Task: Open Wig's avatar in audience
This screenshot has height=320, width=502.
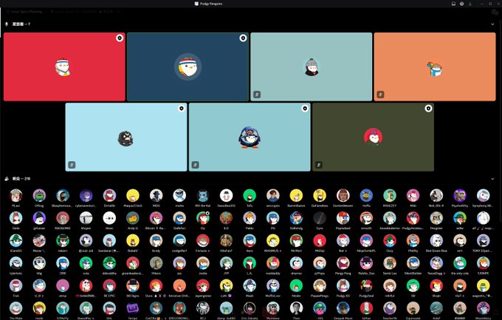Action: pyautogui.click(x=39, y=263)
